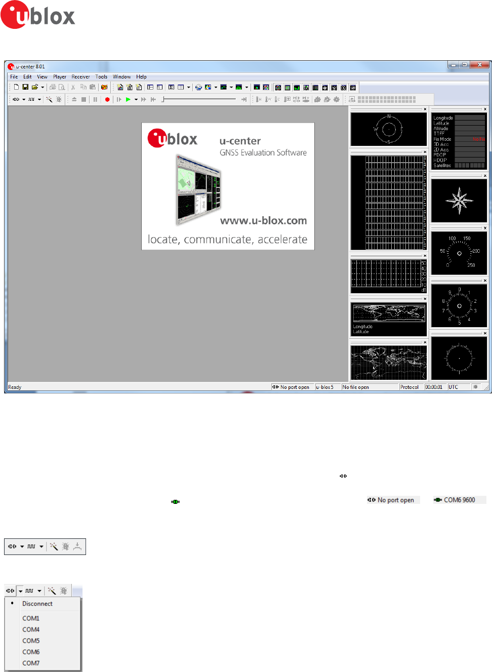Select COM1 from the port list
The height and width of the screenshot is (672, 492).
tap(43, 618)
